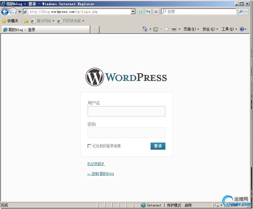Expand the 网页快讯库 dropdown arrow
The width and height of the screenshot is (253, 209).
point(83,21)
